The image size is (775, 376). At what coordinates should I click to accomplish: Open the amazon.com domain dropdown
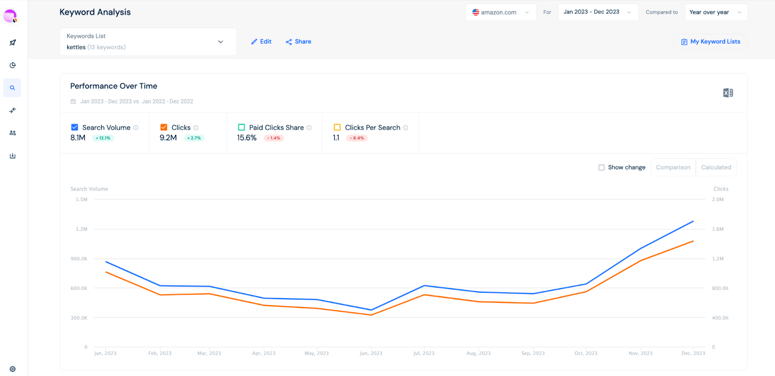pos(500,12)
